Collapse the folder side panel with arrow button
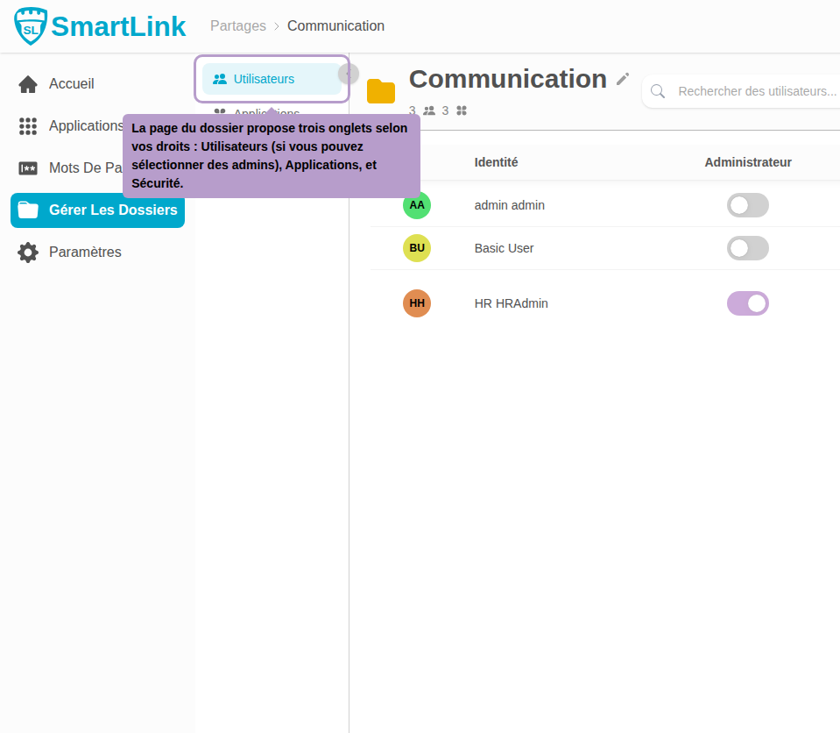The image size is (840, 733). 349,74
